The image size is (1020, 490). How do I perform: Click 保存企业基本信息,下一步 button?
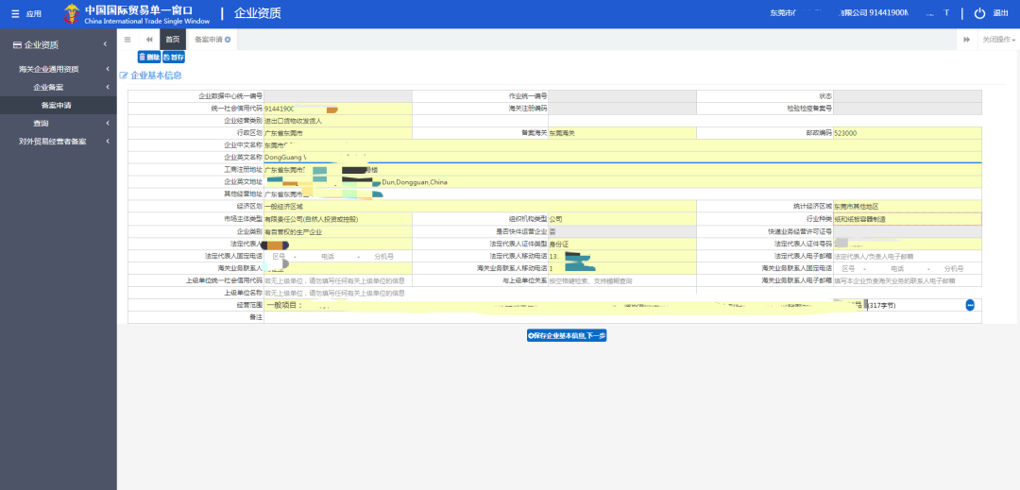567,335
